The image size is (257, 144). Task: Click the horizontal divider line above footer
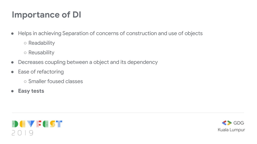point(128,113)
